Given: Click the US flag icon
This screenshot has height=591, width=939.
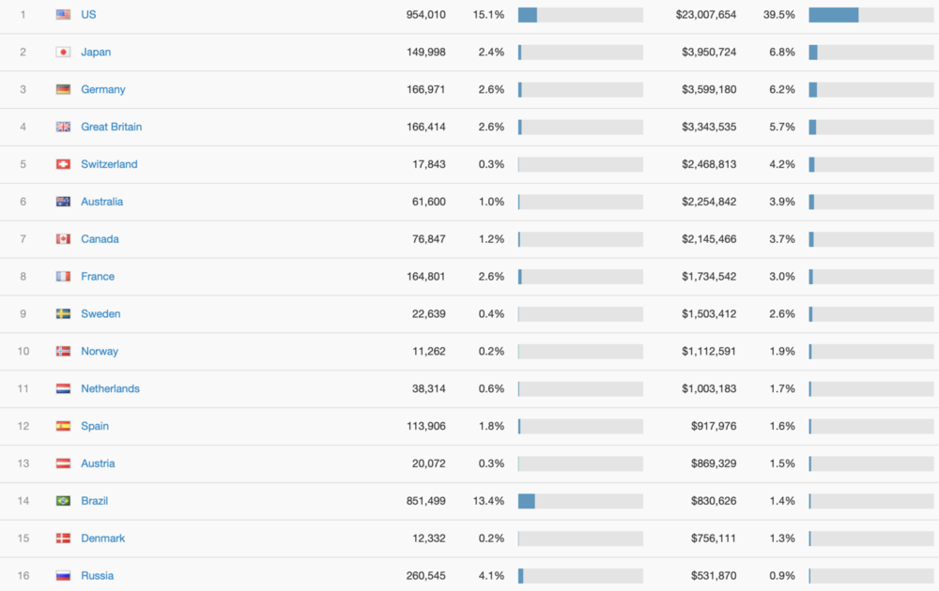Looking at the screenshot, I should tap(63, 15).
